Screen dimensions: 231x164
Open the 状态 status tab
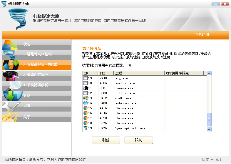[36, 44]
